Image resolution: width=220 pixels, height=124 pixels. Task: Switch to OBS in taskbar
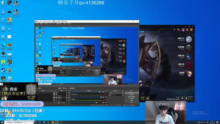(x=57, y=122)
